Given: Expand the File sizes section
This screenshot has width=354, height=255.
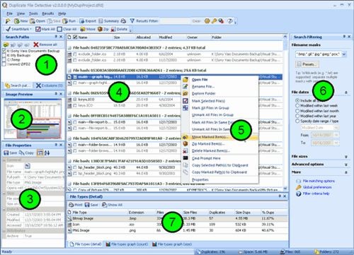Looking at the screenshot, I should click(346, 157).
